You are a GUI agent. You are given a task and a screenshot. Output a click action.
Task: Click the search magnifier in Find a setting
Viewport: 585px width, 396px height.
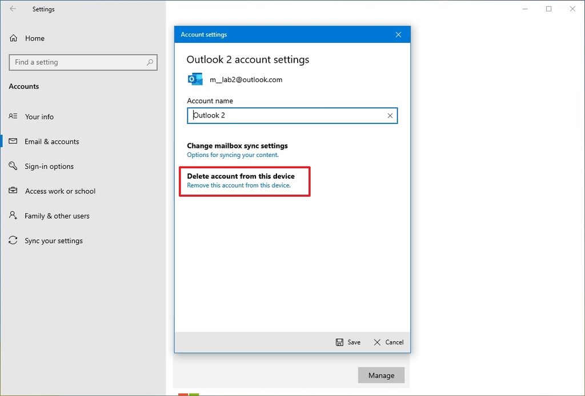pos(150,62)
